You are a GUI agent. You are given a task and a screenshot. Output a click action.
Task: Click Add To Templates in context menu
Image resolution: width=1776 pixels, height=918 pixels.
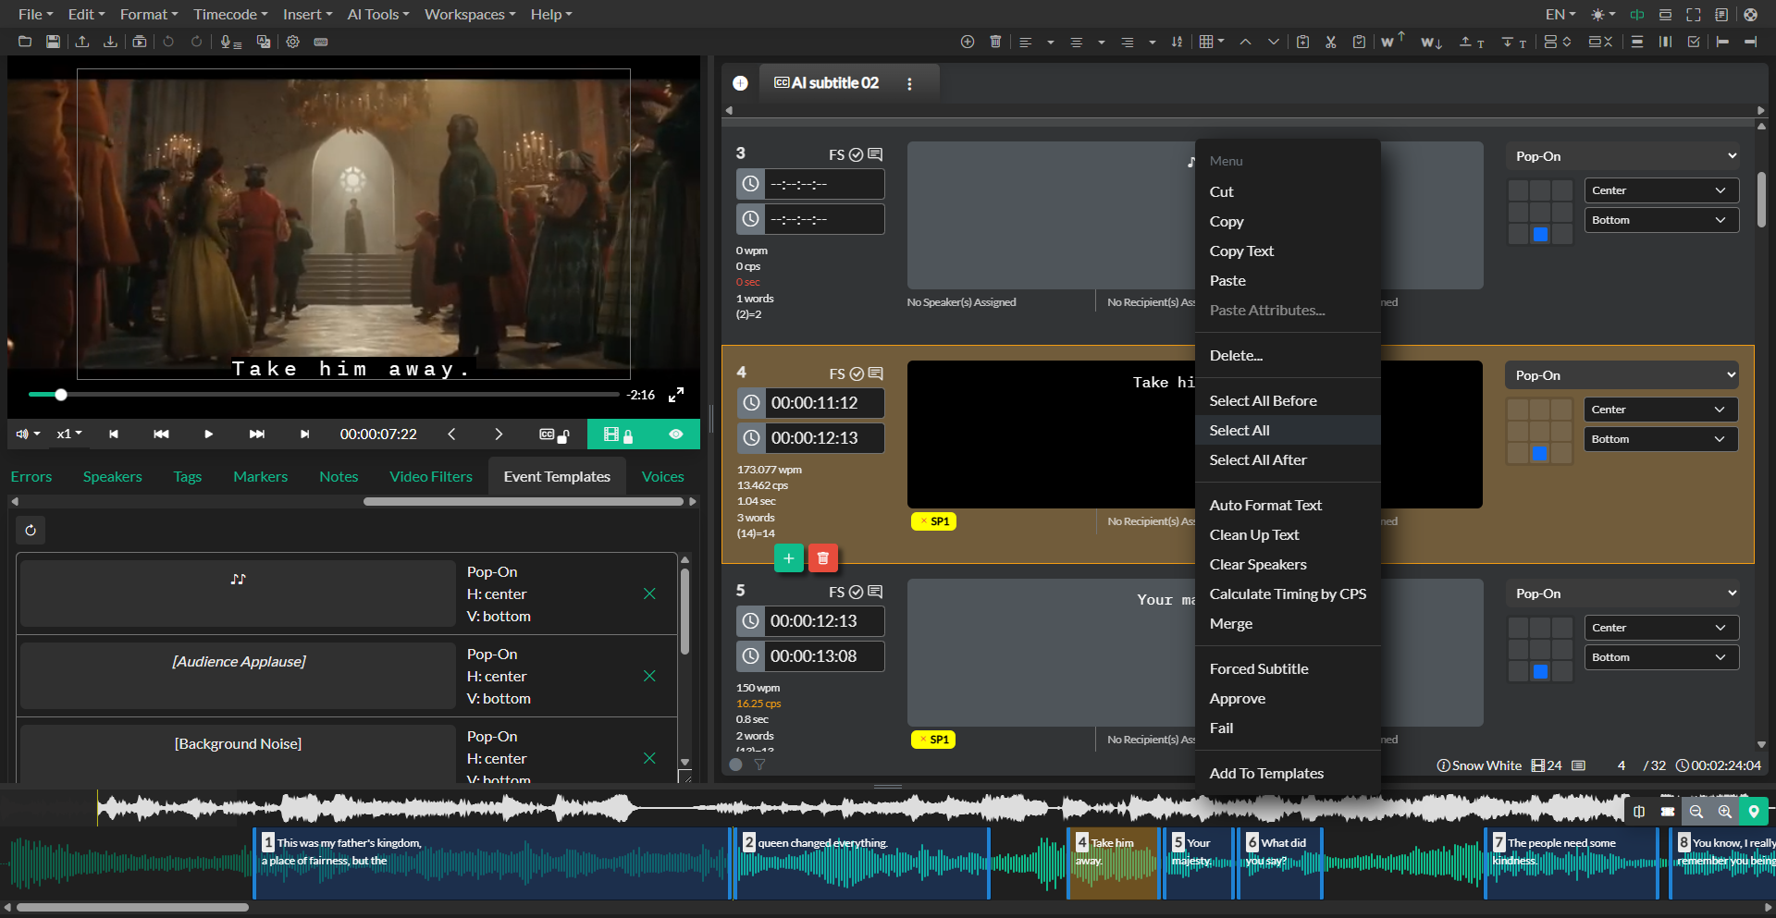pyautogui.click(x=1265, y=773)
